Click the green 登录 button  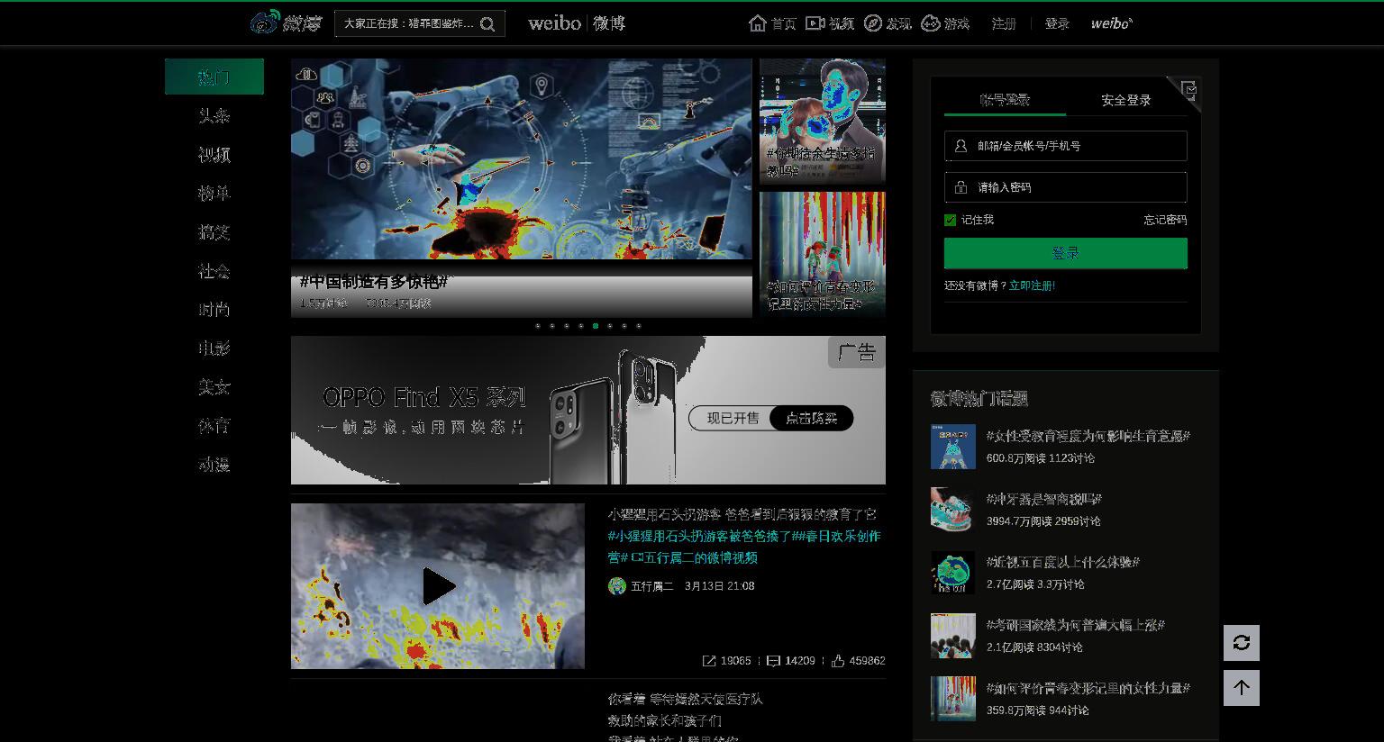coord(1066,253)
